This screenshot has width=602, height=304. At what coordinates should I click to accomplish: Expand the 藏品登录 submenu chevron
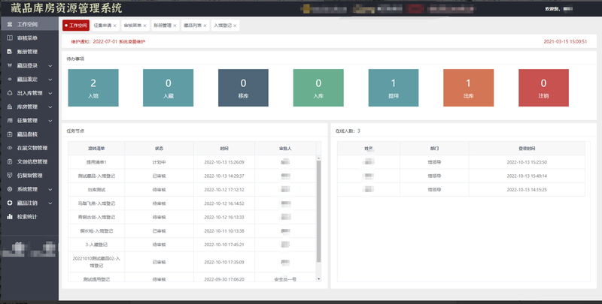click(x=50, y=66)
